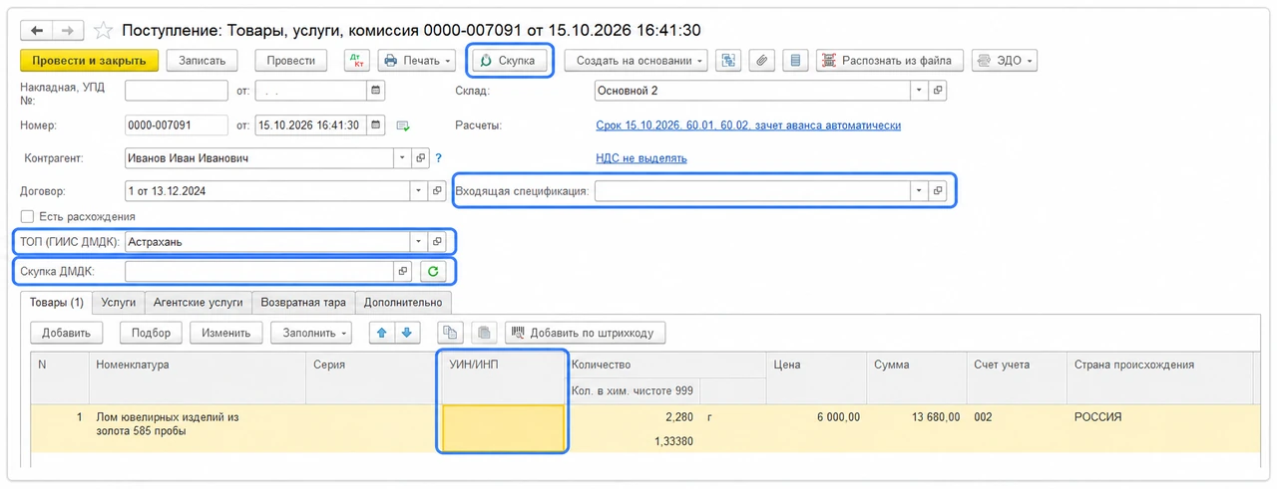Click the Добавить row button
Image resolution: width=1277 pixels, height=489 pixels.
(x=66, y=333)
